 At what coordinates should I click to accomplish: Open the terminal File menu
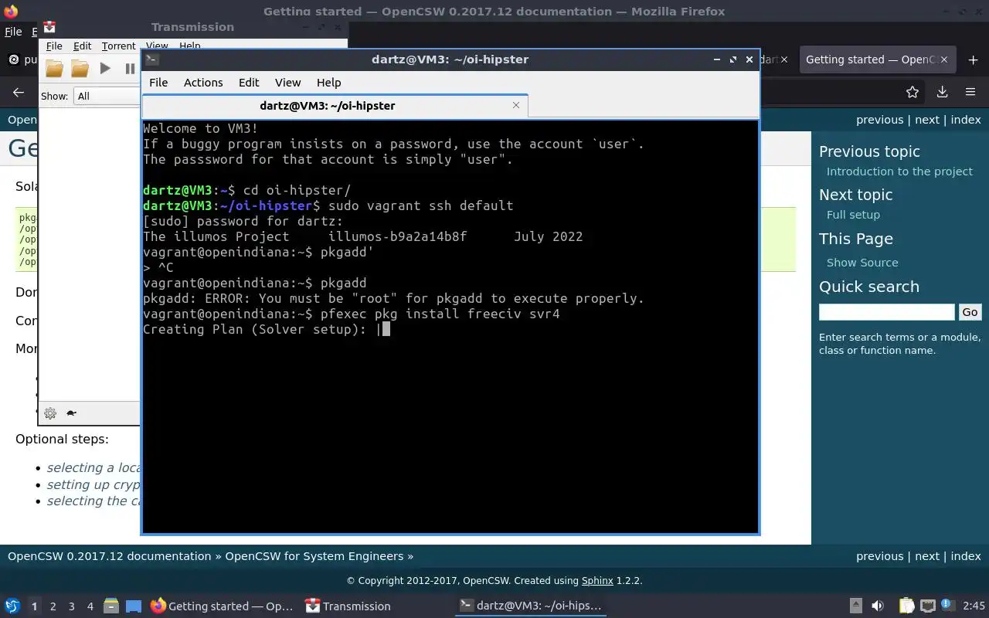pyautogui.click(x=158, y=83)
